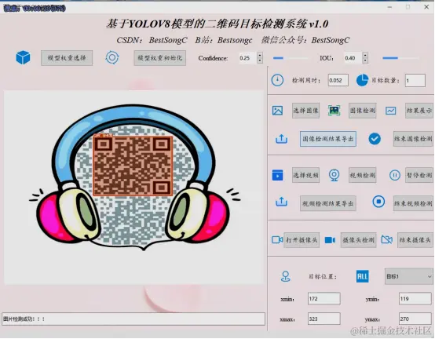Start detection with 图像检测 button
The width and height of the screenshot is (435, 339).
pos(363,111)
